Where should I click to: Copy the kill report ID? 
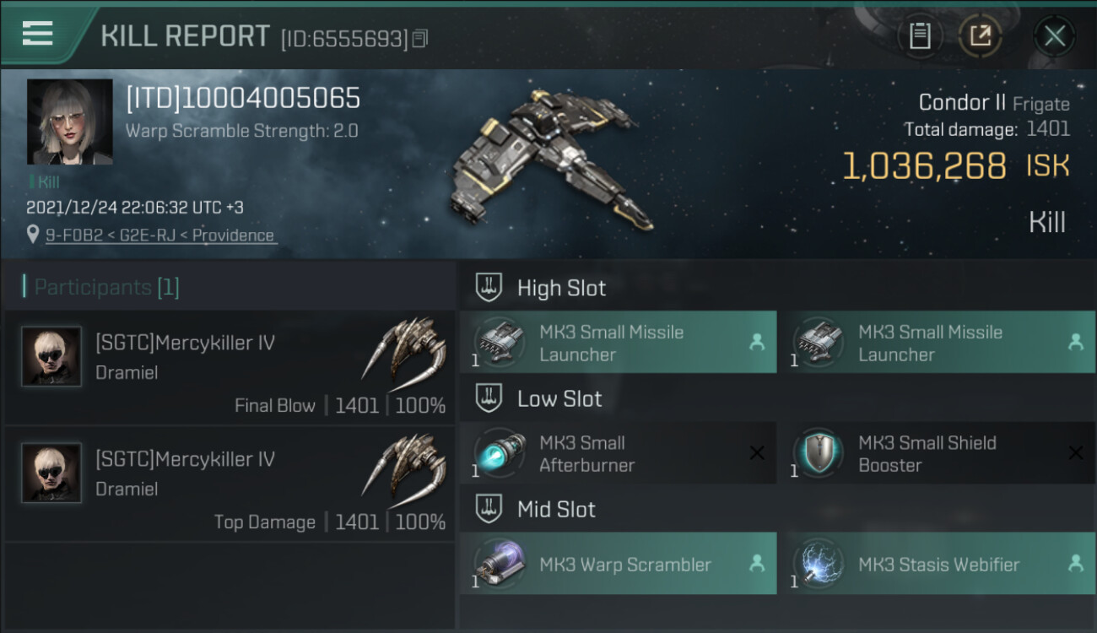420,38
